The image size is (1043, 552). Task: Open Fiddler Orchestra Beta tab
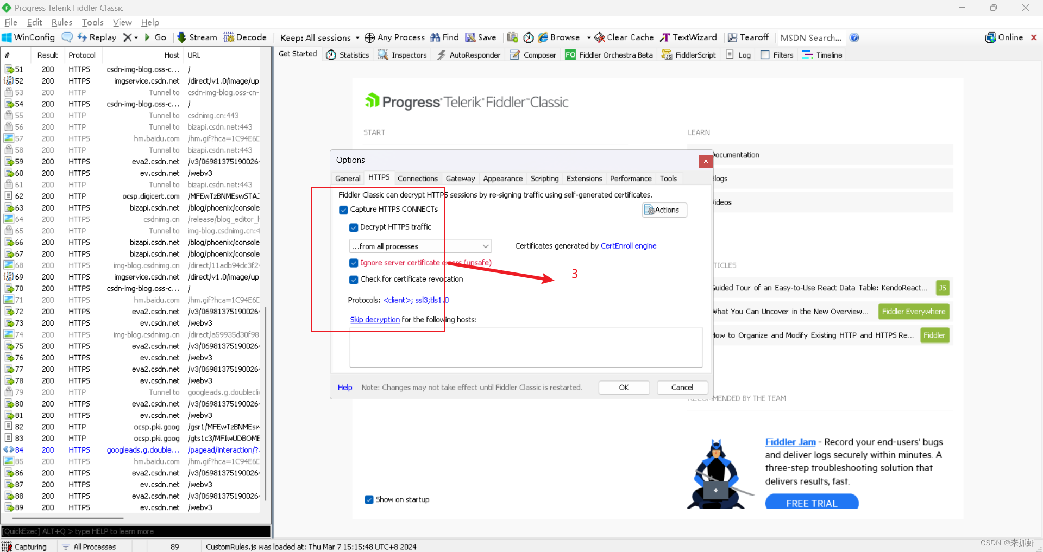pos(609,55)
